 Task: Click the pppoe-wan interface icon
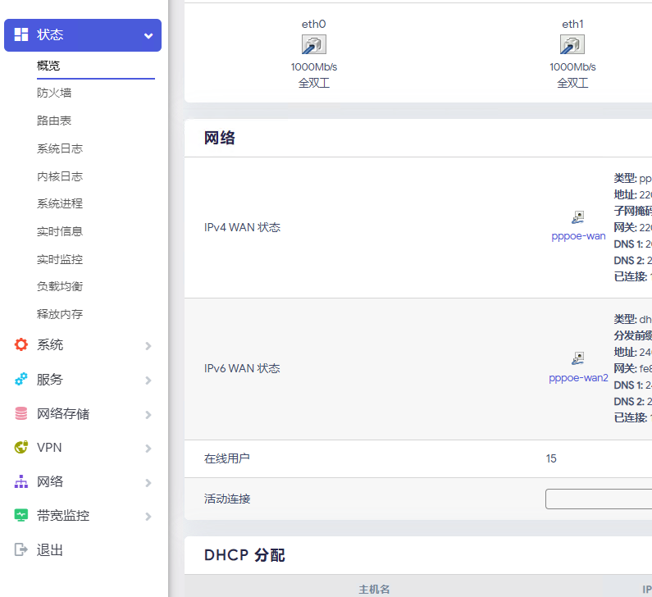(x=578, y=217)
